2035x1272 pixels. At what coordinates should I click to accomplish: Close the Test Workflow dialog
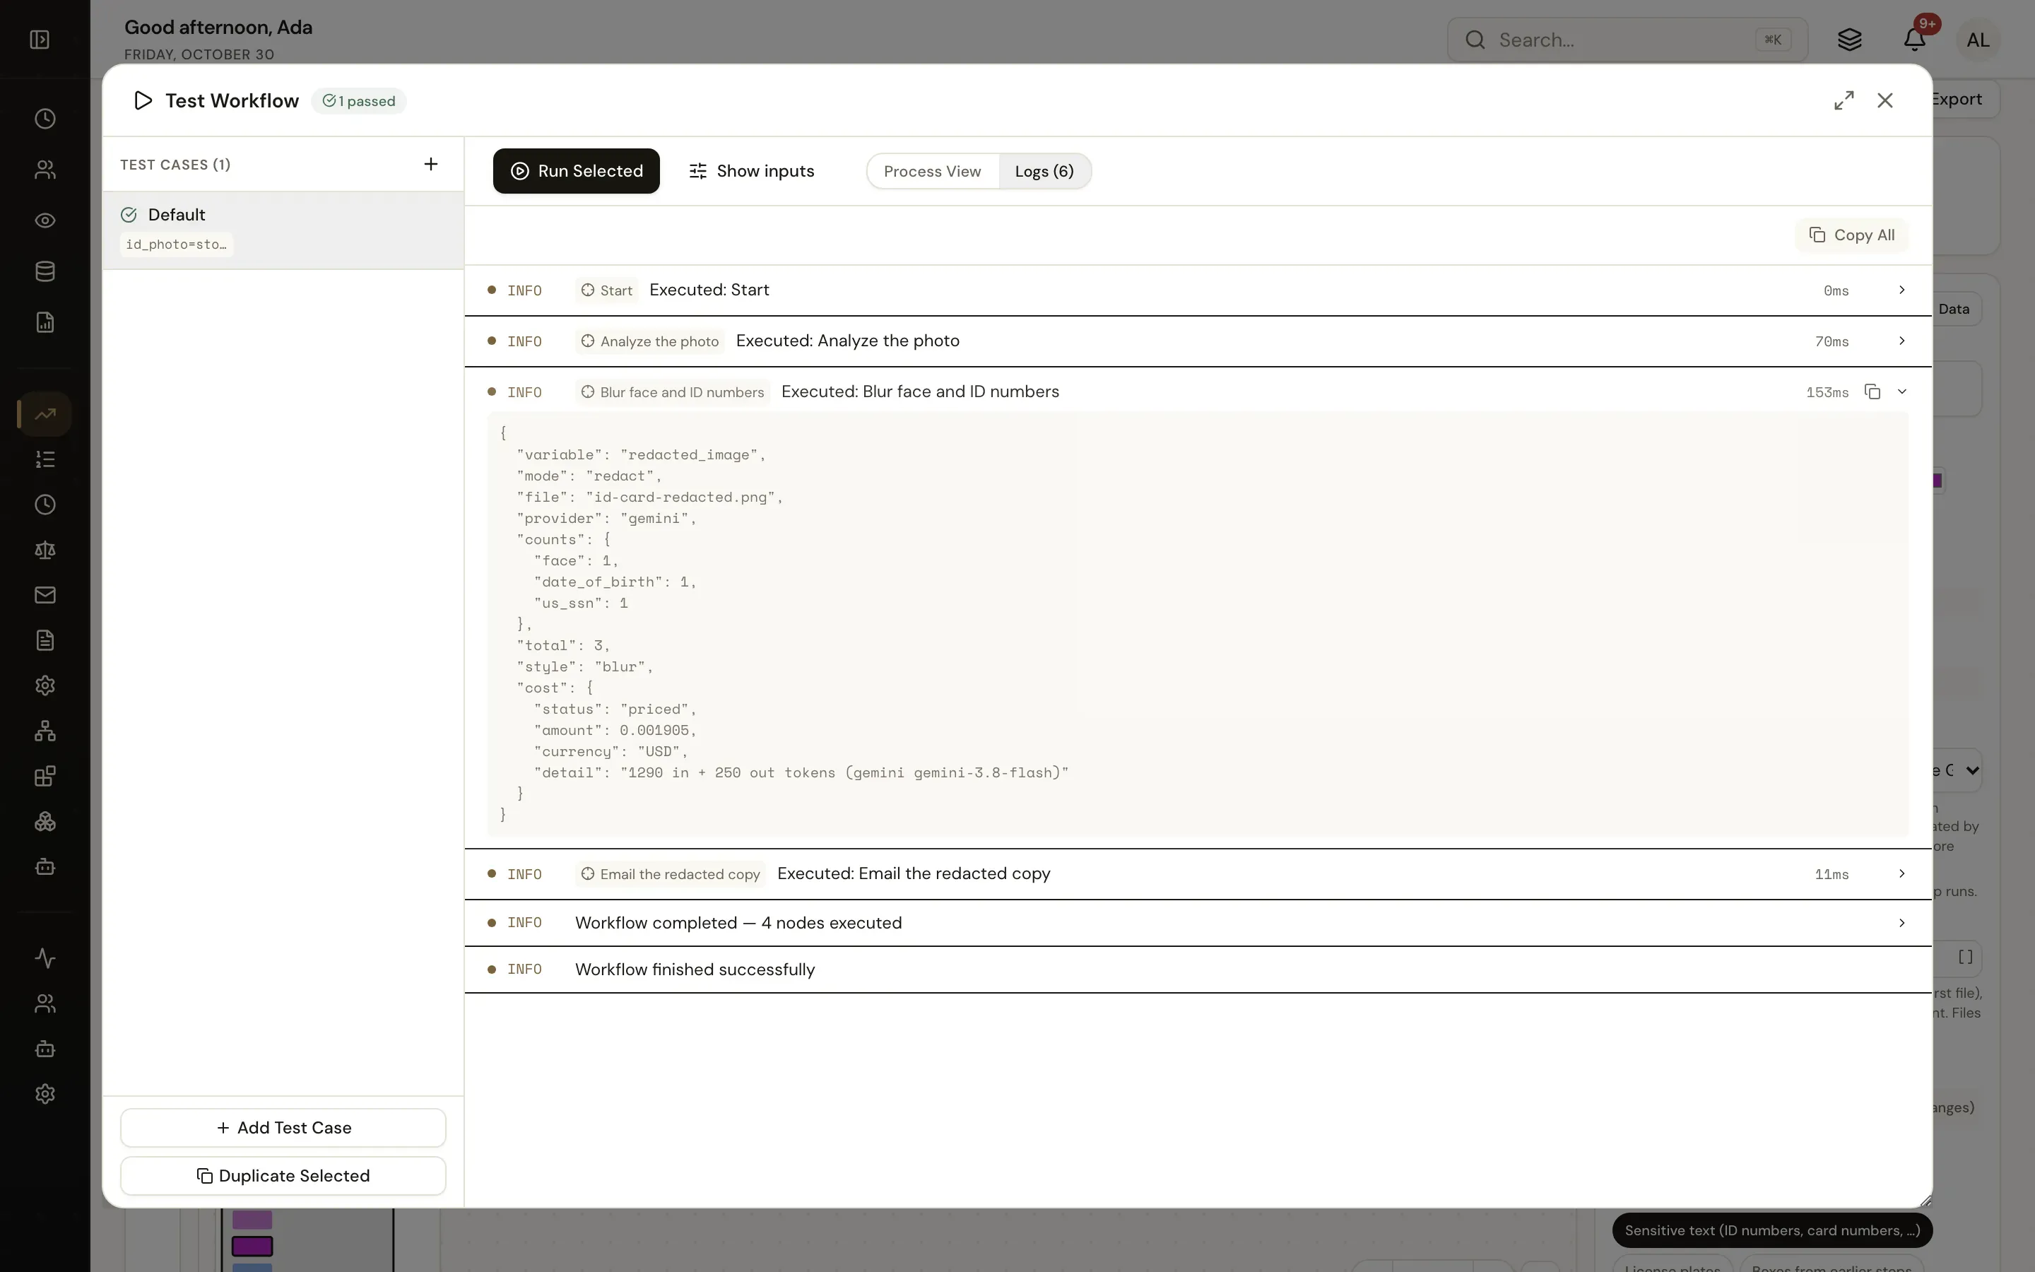tap(1885, 101)
